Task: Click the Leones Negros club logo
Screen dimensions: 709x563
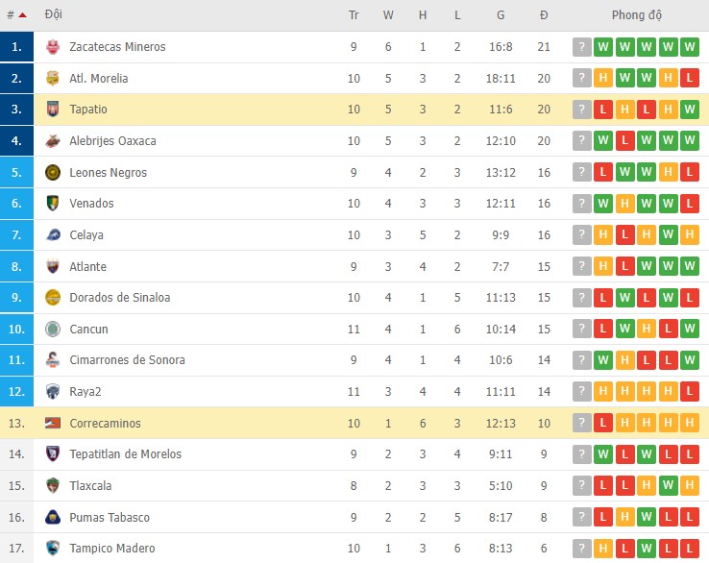Action: coord(53,173)
